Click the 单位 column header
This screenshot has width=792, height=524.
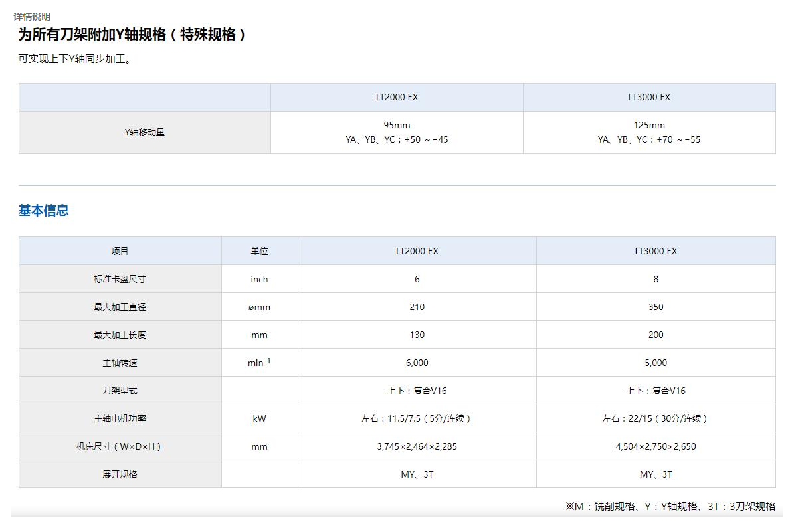[259, 251]
